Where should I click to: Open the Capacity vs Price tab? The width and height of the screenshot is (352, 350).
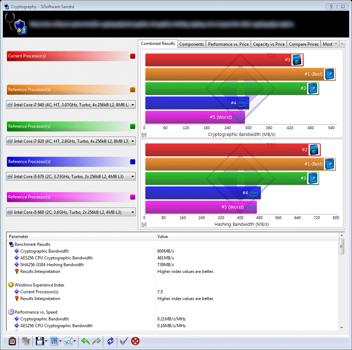coord(269,44)
